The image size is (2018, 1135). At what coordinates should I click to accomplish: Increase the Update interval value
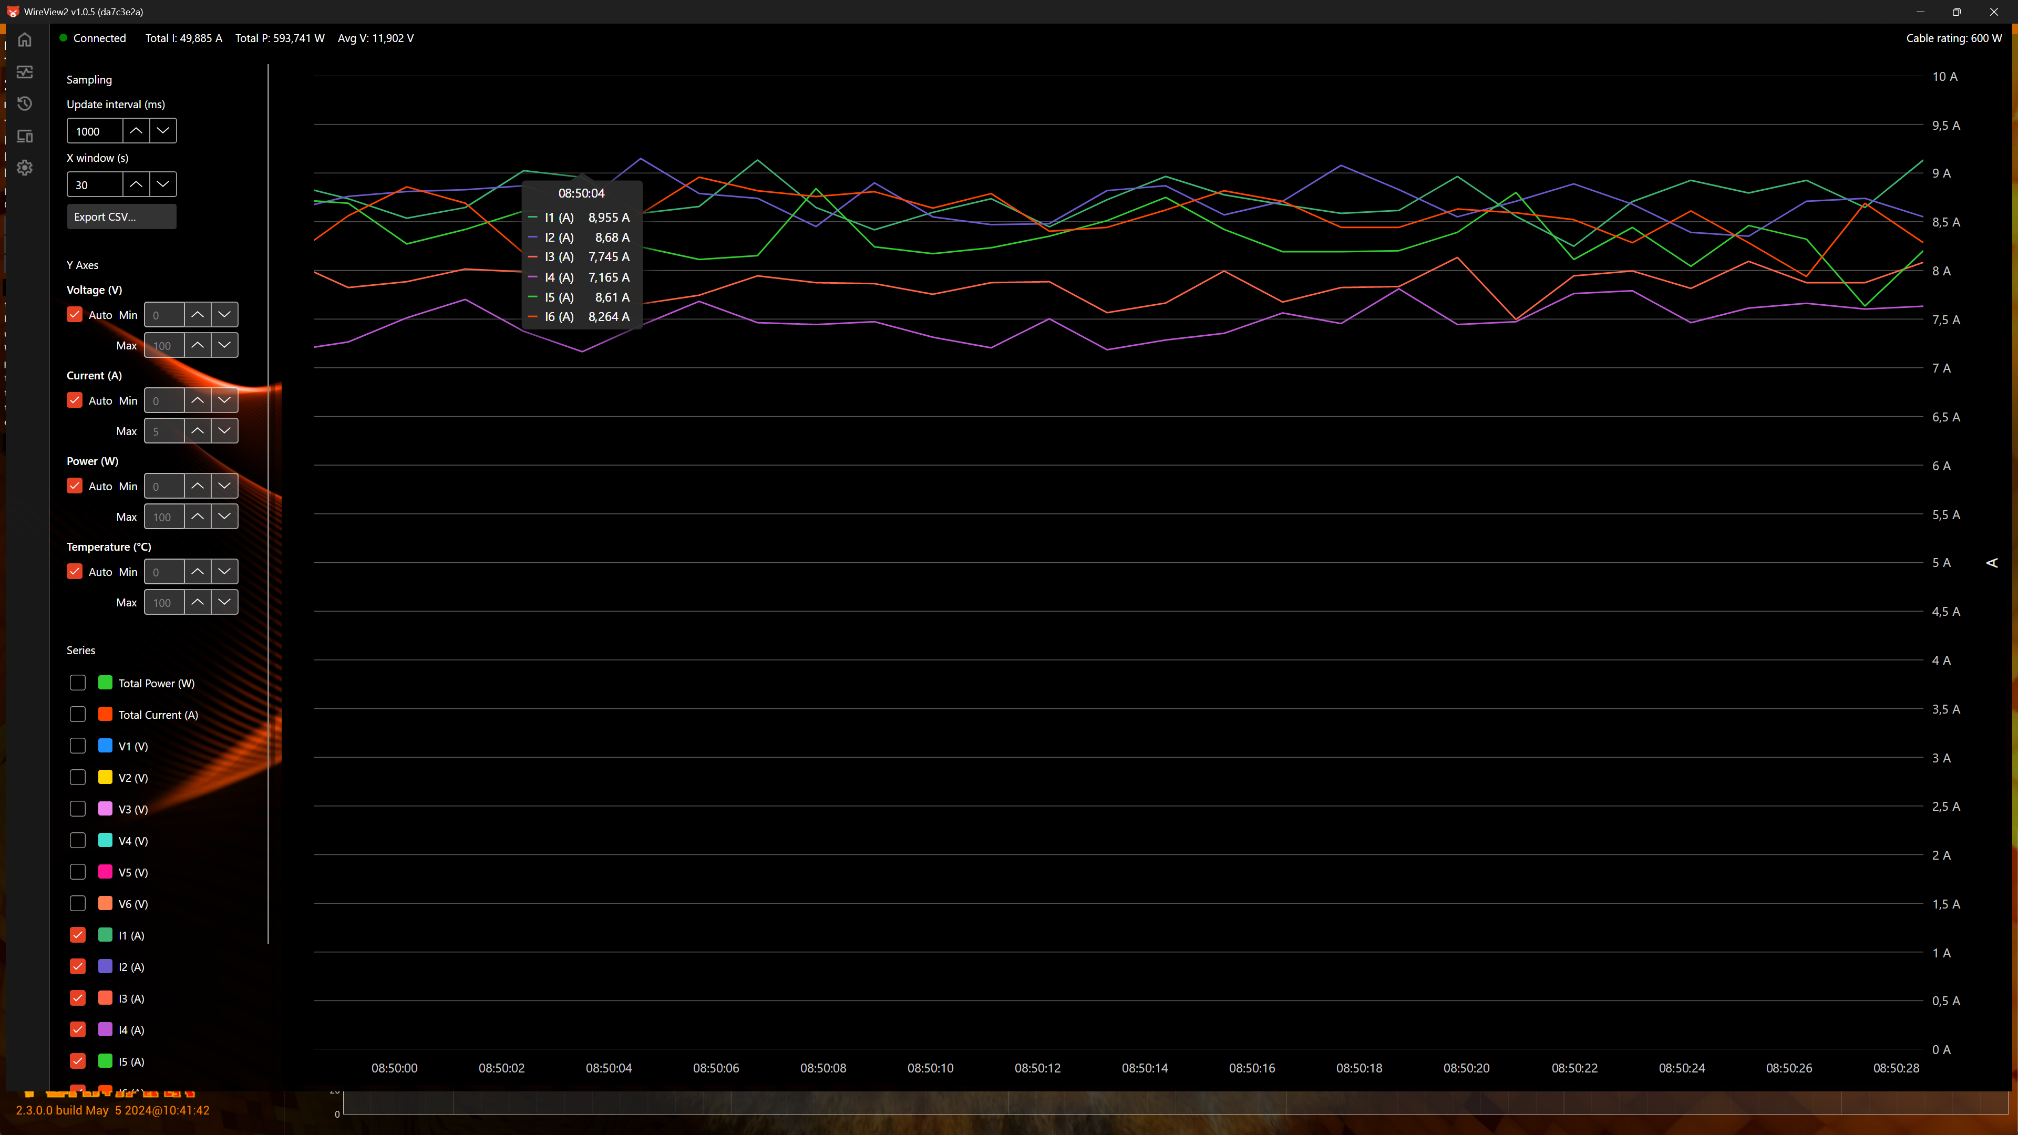(136, 131)
